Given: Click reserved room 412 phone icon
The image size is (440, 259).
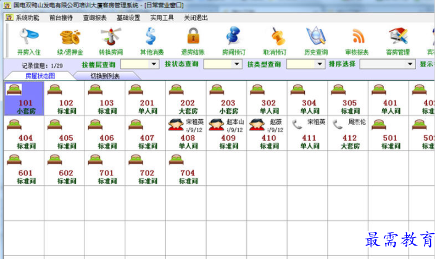Looking at the screenshot, I should [x=338, y=124].
